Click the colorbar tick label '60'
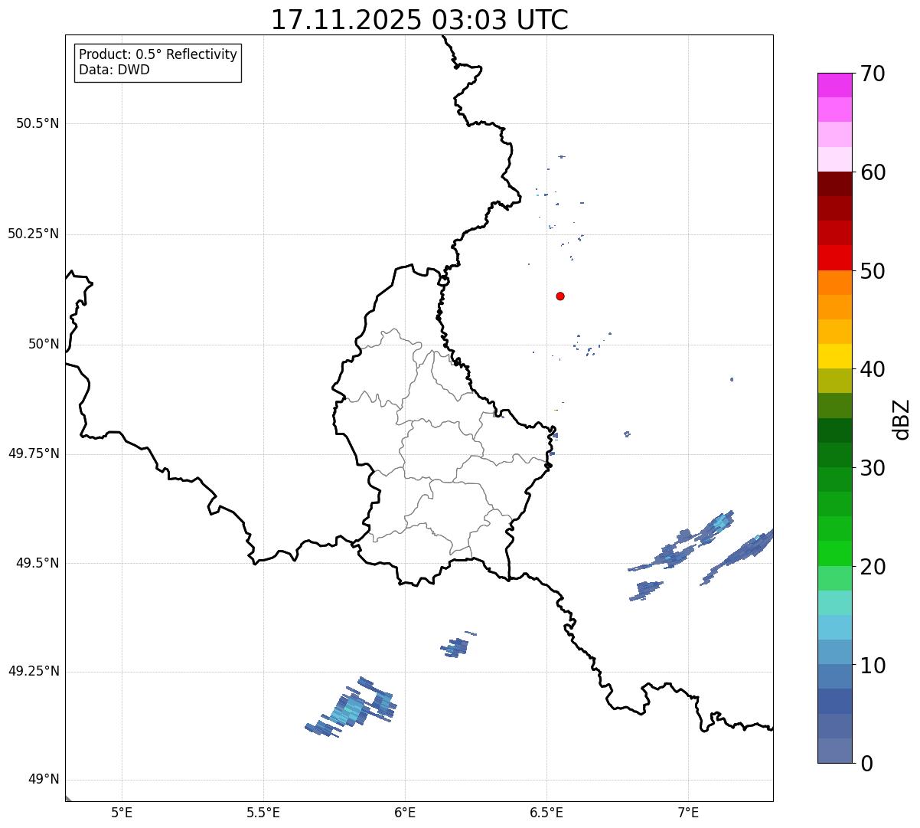Screen dimensions: 920x828 click(x=873, y=172)
